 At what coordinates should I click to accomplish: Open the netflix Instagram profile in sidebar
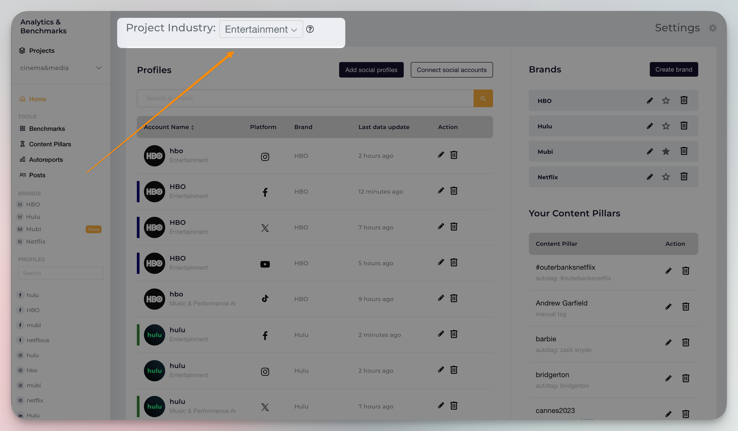(30, 400)
